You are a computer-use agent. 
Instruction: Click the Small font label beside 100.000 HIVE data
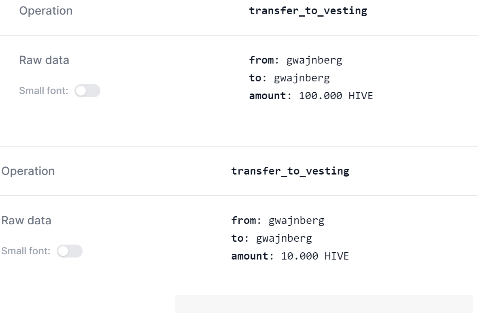(x=44, y=91)
